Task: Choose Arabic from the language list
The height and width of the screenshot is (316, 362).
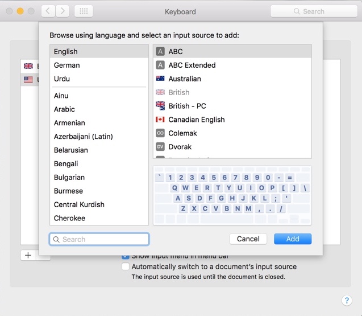Action: (65, 109)
